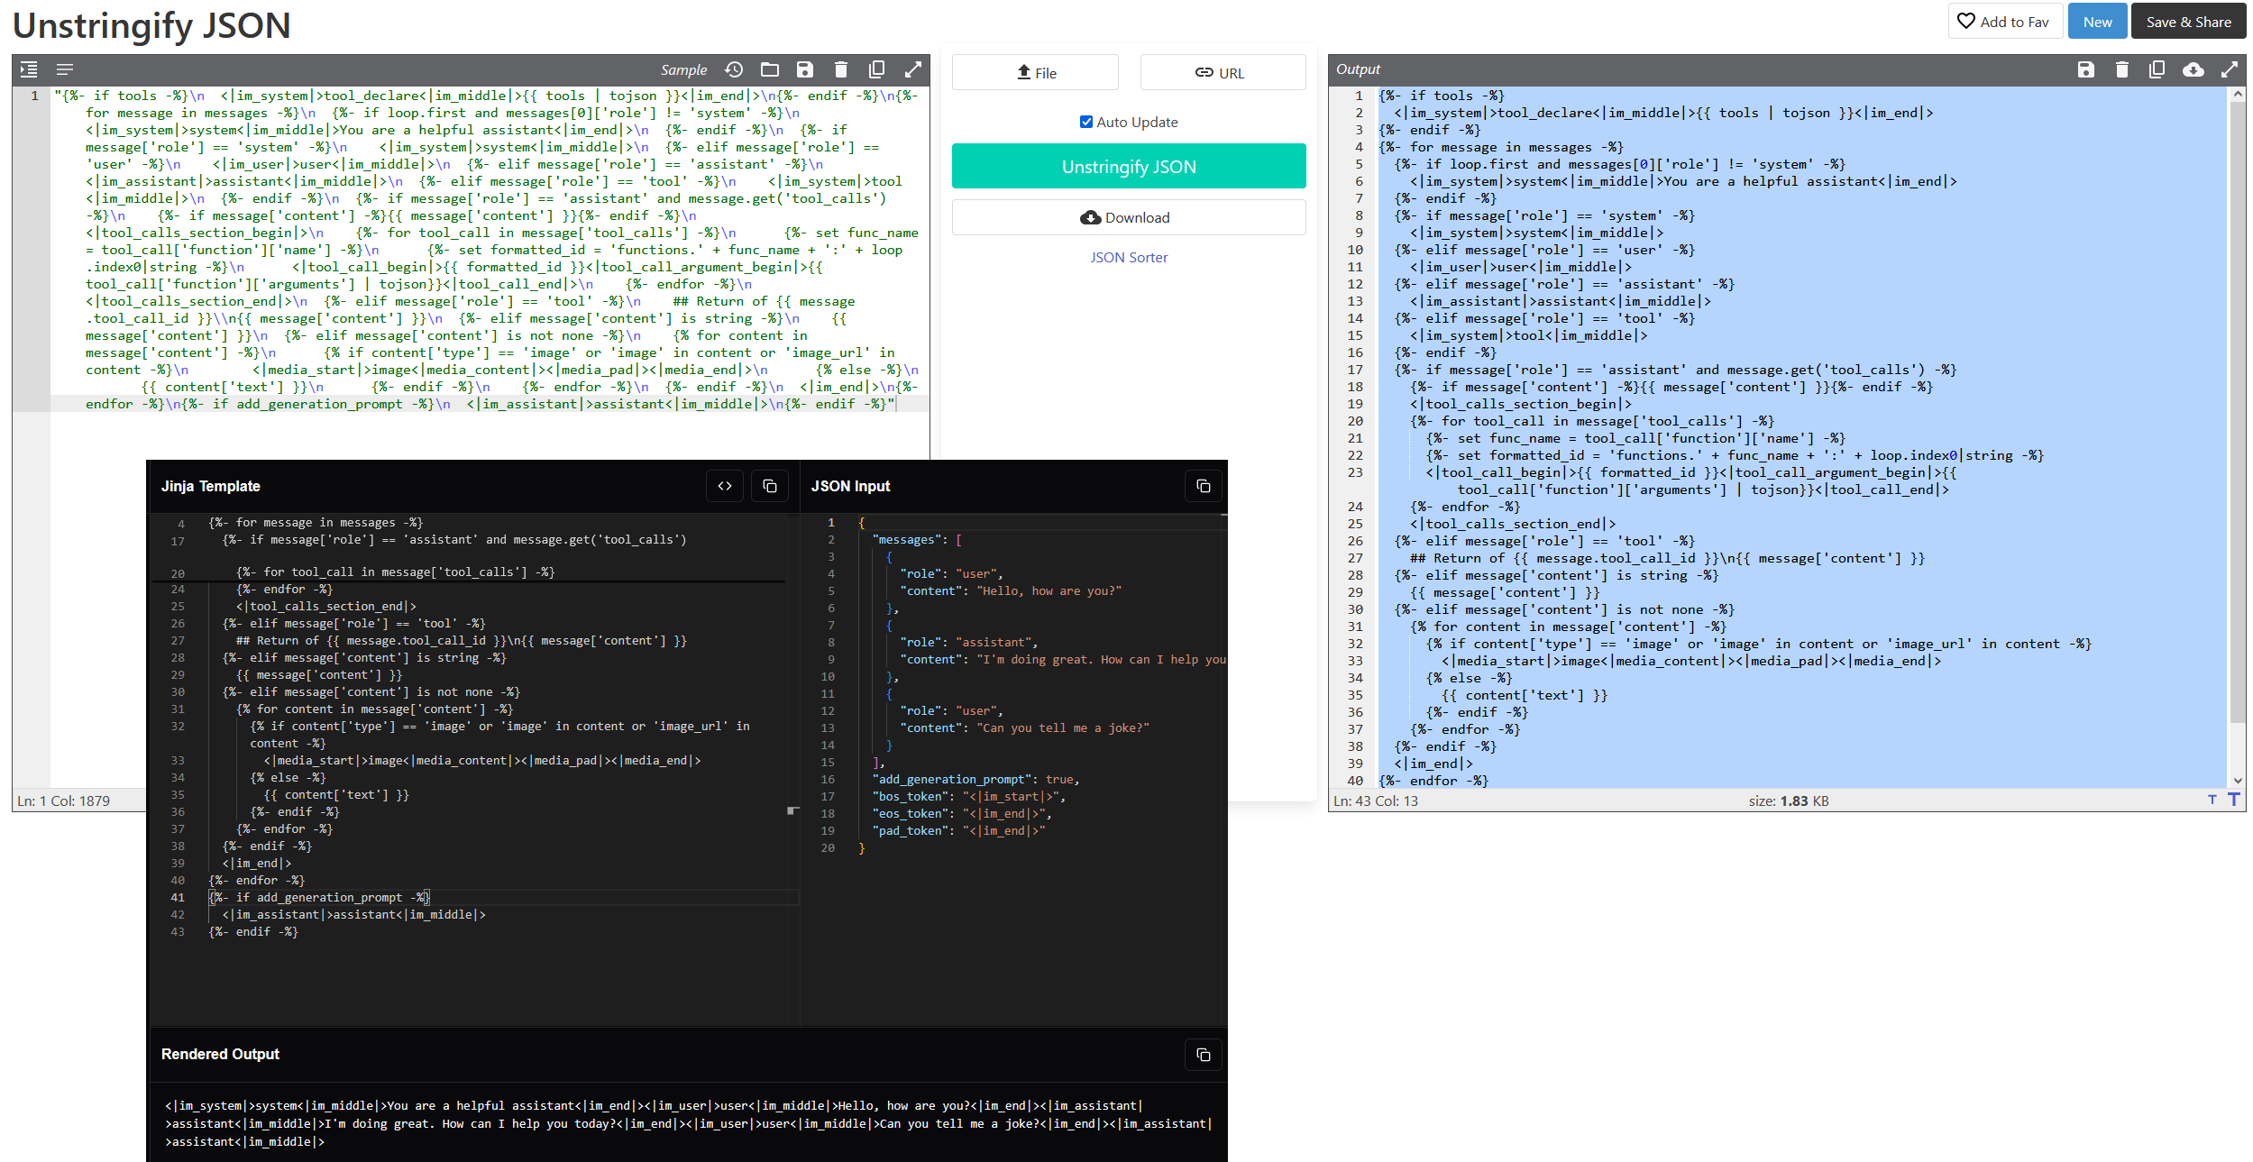
Task: Click Jinja line '<|tool_calls_section_end|>'
Action: [x=326, y=606]
